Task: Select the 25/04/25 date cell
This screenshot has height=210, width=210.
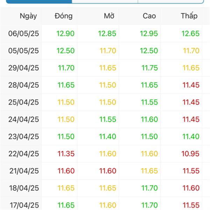Action: [23, 102]
